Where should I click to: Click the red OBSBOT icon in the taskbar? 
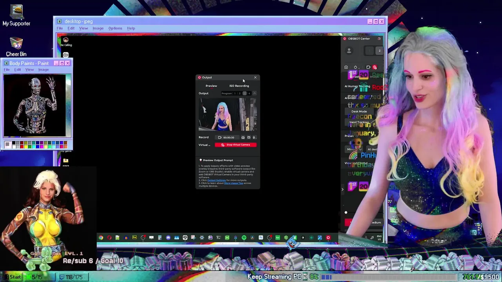point(328,237)
